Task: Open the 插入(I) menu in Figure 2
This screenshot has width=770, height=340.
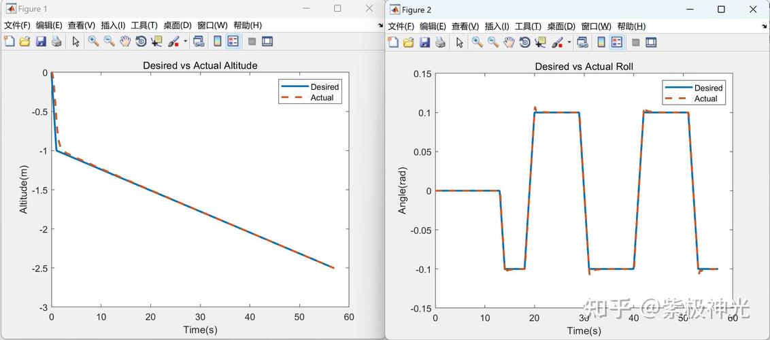Action: [x=497, y=27]
